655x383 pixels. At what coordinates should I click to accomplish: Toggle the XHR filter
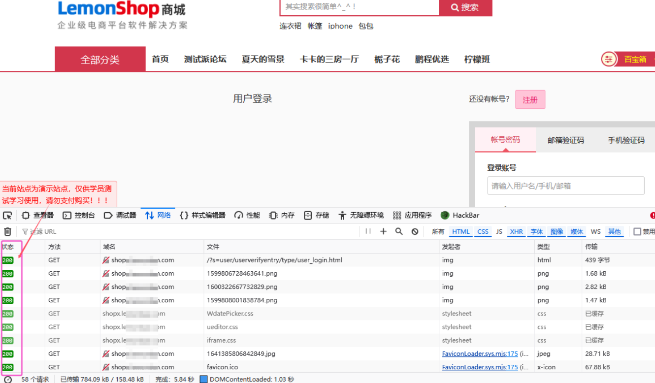516,231
